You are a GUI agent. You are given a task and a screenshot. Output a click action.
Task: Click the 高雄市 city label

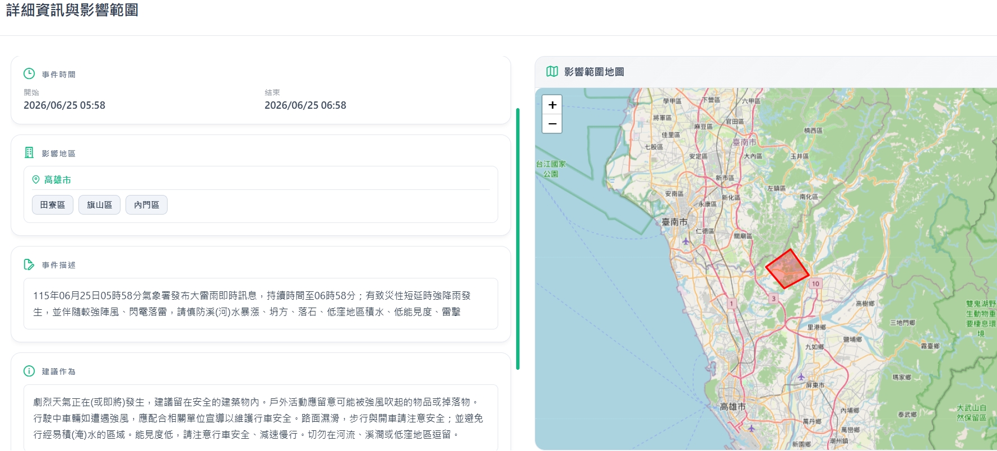pyautogui.click(x=58, y=180)
